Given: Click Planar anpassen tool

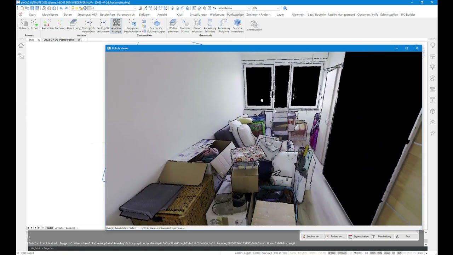Looking at the screenshot, I should point(197,26).
